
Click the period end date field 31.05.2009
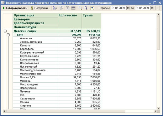tap(143, 8)
